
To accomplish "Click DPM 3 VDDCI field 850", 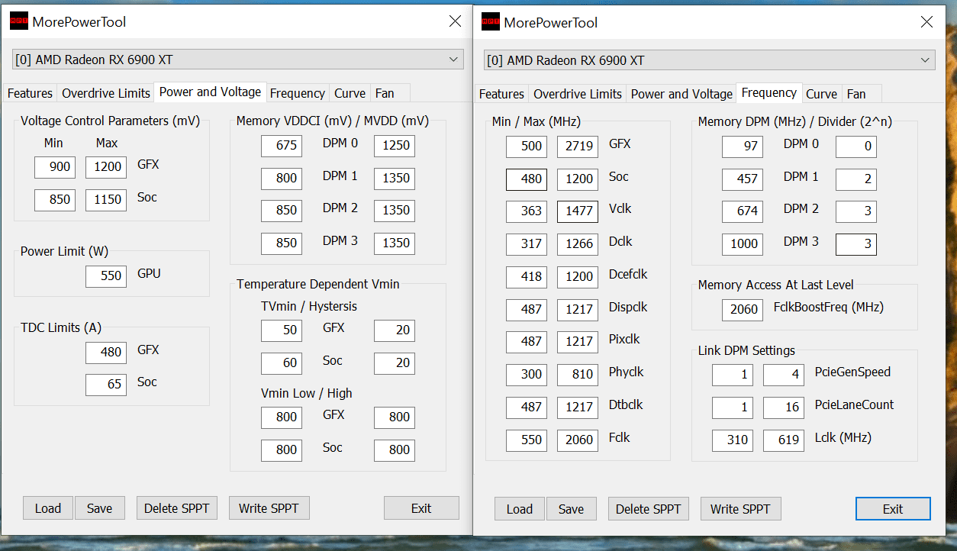I will point(282,243).
